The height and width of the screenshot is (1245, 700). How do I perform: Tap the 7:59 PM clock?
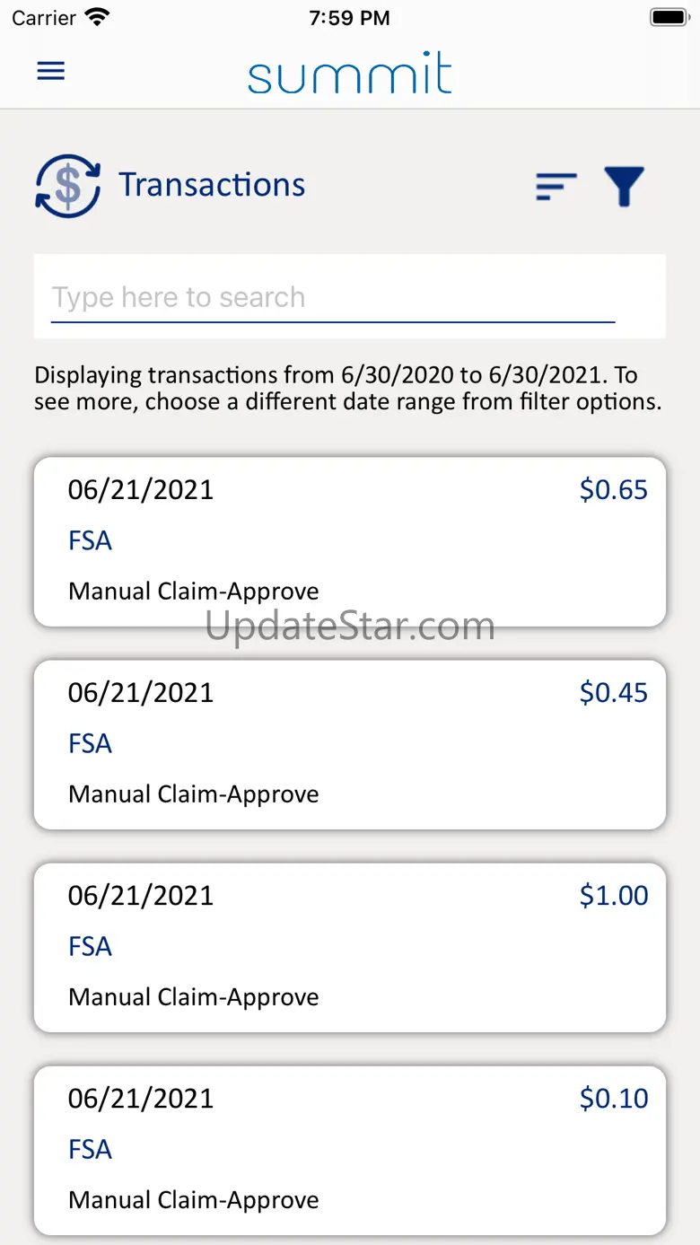(x=350, y=18)
